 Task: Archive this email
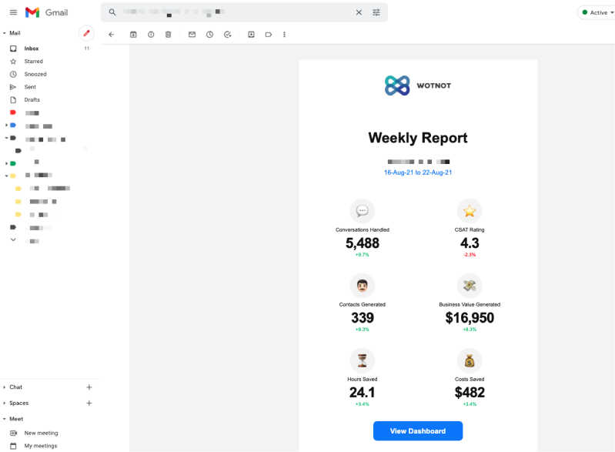click(x=133, y=35)
